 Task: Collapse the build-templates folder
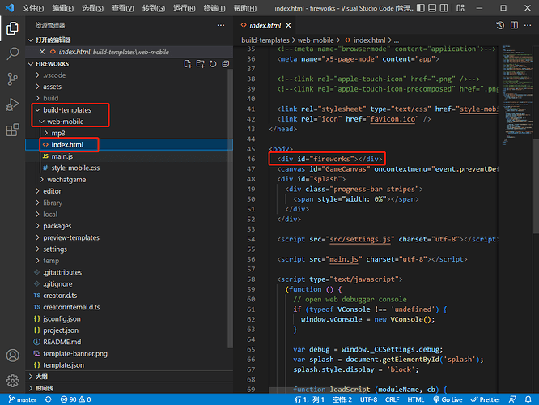tap(67, 110)
